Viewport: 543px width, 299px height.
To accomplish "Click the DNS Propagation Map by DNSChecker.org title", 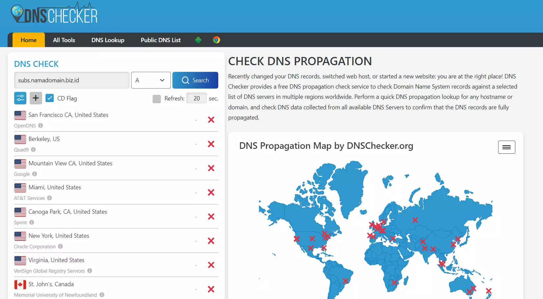I will tap(326, 146).
